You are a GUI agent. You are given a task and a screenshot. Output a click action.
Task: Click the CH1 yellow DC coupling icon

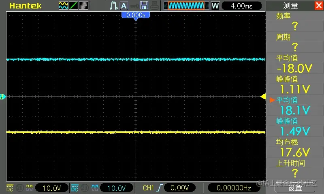[x=10, y=188]
